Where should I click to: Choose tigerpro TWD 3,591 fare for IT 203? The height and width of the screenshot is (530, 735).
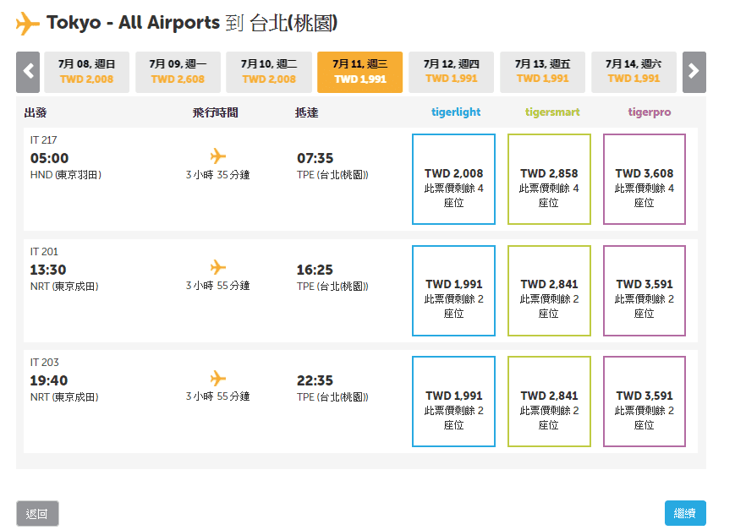point(644,402)
